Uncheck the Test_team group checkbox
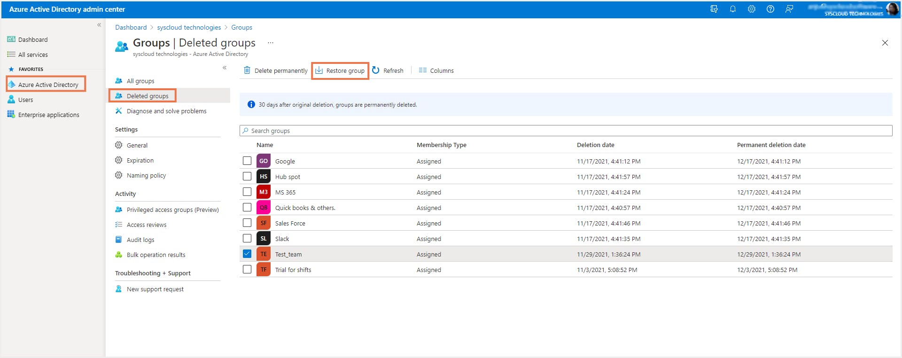902x358 pixels. pos(247,254)
